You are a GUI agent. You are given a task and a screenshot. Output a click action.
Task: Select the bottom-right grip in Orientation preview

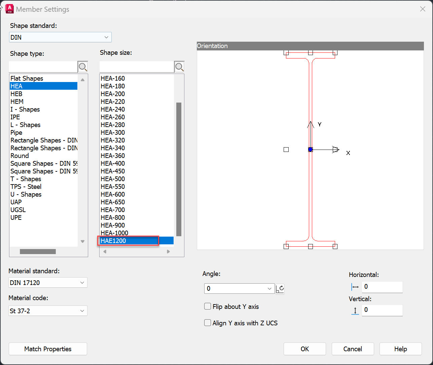[x=335, y=246]
